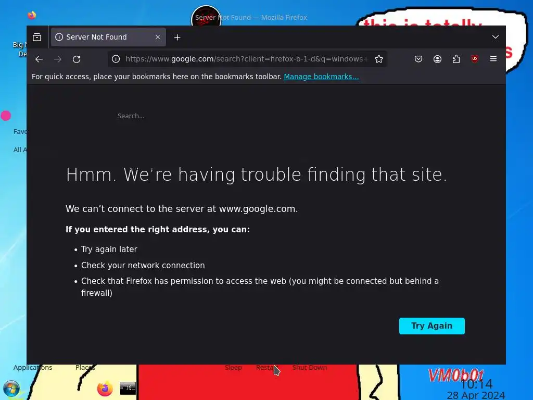Viewport: 533px width, 400px height.
Task: Click the 'Check your network connection' bullet
Action: pos(143,265)
